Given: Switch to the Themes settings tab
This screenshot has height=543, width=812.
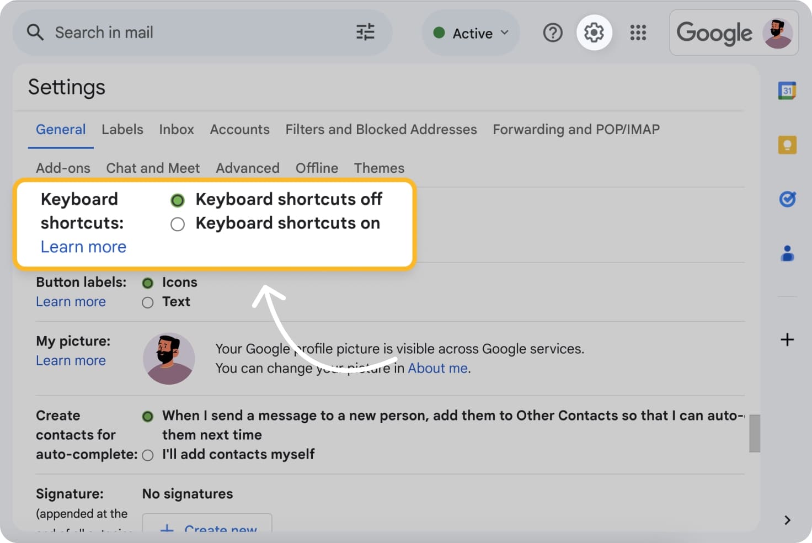Looking at the screenshot, I should tap(379, 168).
